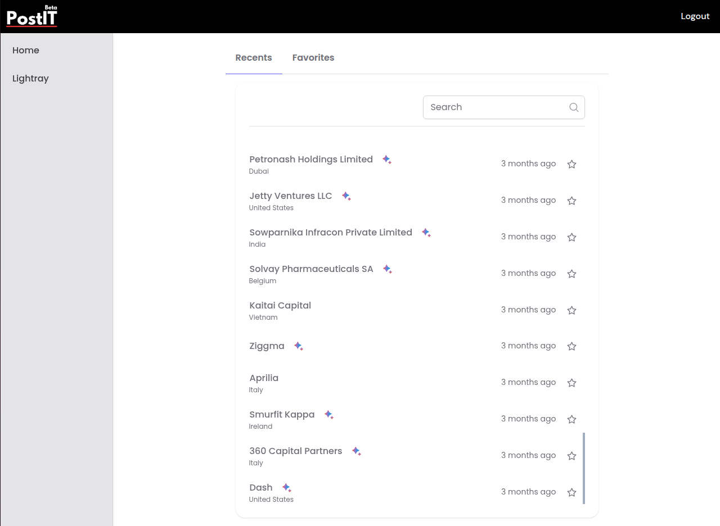Click the sparkle icon next to Ziggma
This screenshot has width=720, height=526.
pyautogui.click(x=298, y=346)
